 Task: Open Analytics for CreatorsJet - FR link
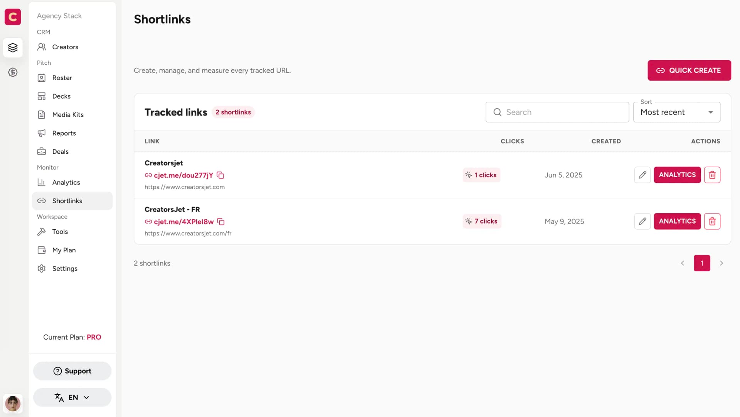coord(677,221)
